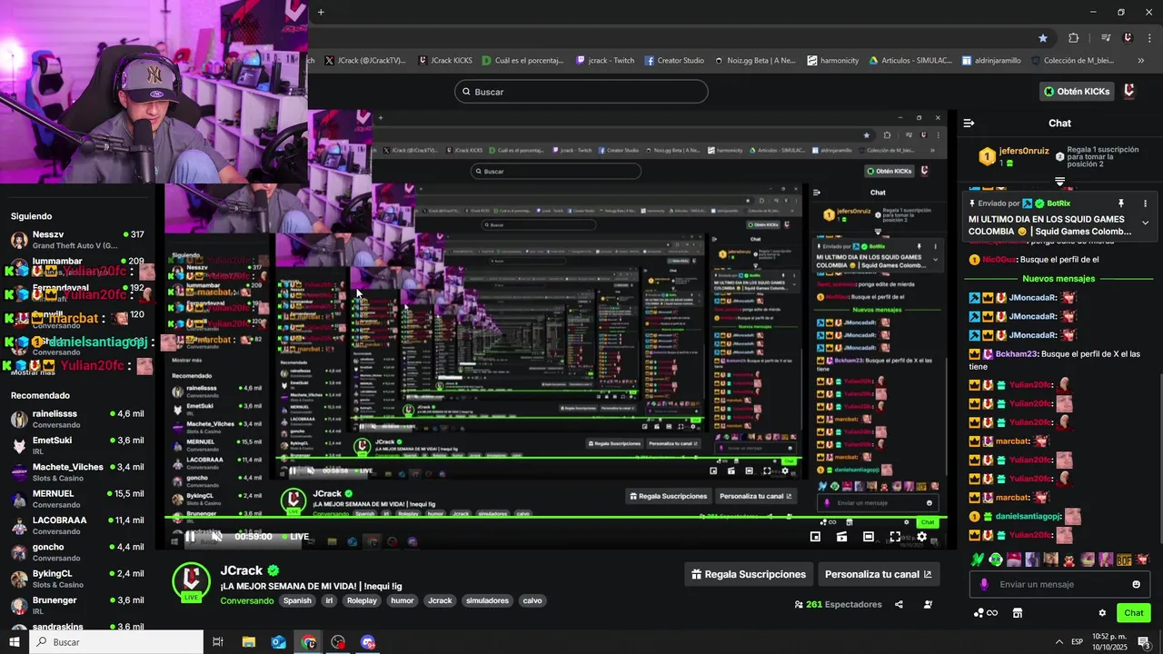Open the emote picker smiley

1136,584
